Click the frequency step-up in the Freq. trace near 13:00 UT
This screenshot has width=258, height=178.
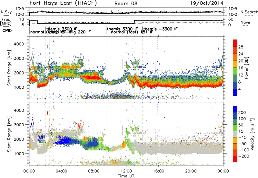pyautogui.click(x=134, y=22)
